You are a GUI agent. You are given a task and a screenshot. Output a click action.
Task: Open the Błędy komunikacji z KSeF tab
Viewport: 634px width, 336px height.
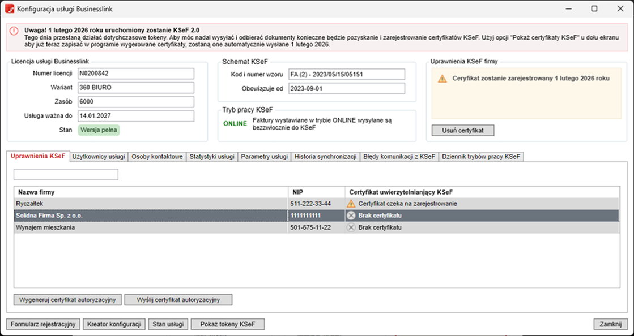(399, 157)
